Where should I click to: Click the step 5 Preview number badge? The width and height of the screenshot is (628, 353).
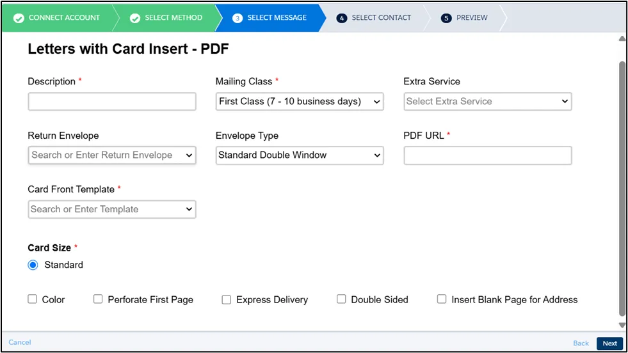pyautogui.click(x=446, y=18)
